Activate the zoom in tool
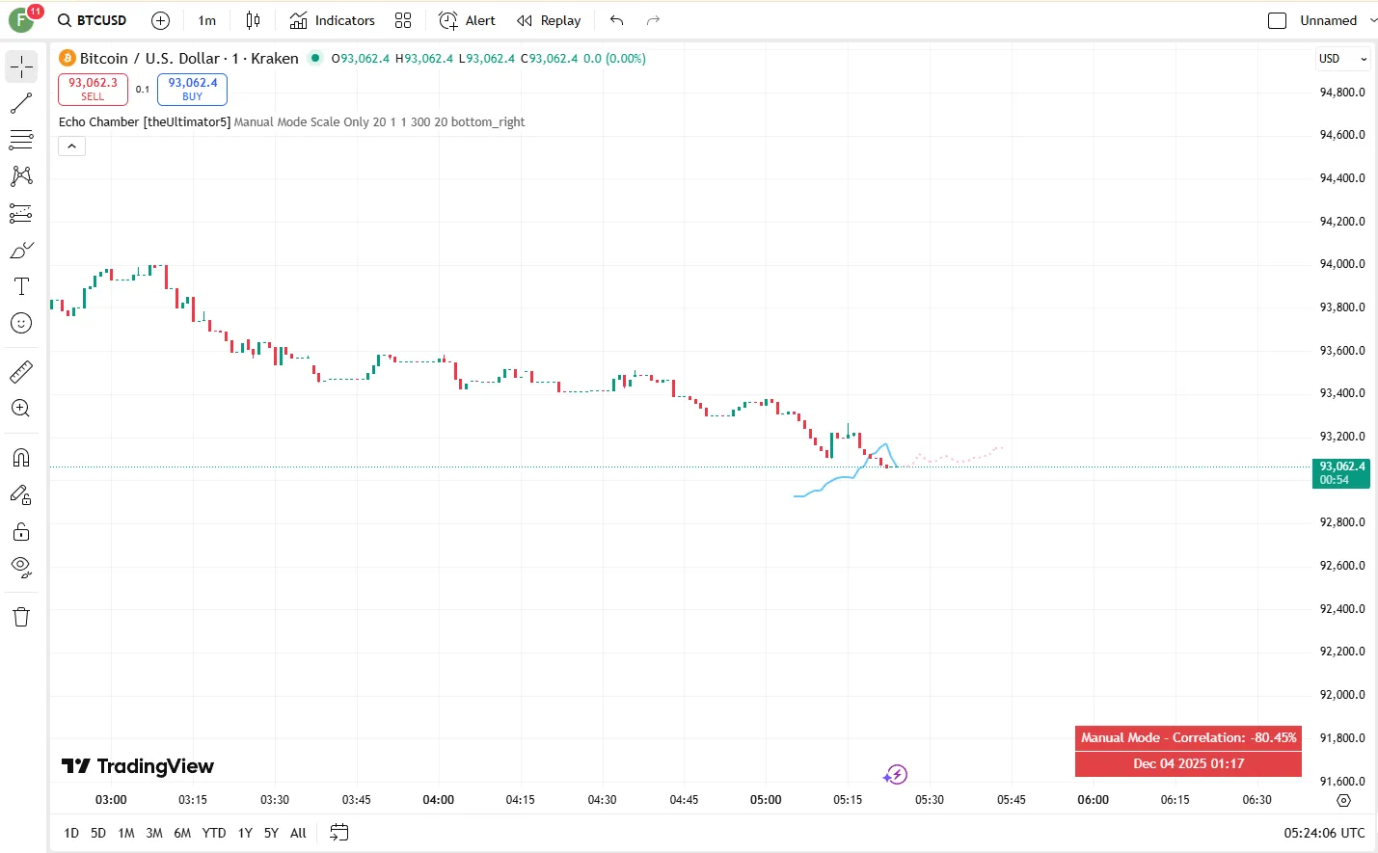1378x853 pixels. (21, 408)
